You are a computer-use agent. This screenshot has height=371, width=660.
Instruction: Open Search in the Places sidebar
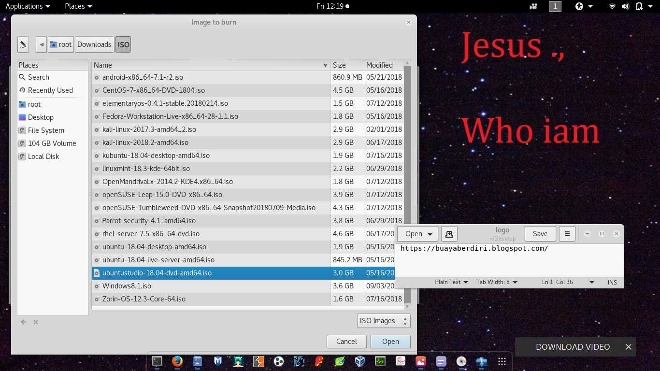point(52,77)
